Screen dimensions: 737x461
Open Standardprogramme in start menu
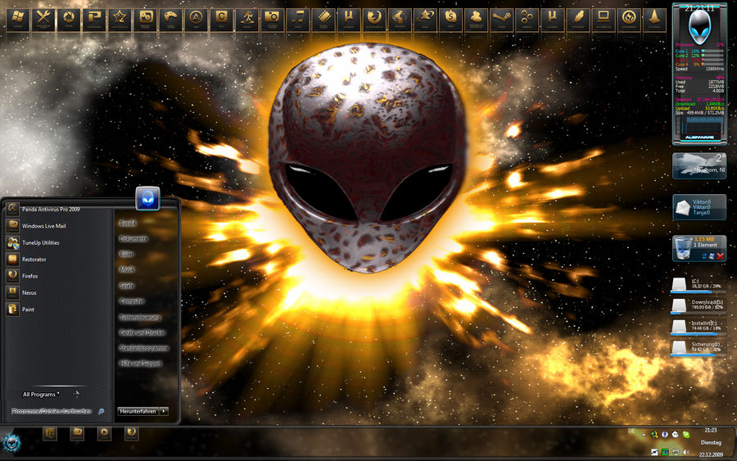click(143, 348)
